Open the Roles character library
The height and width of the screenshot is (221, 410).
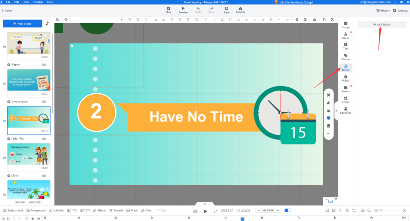pos(346,36)
